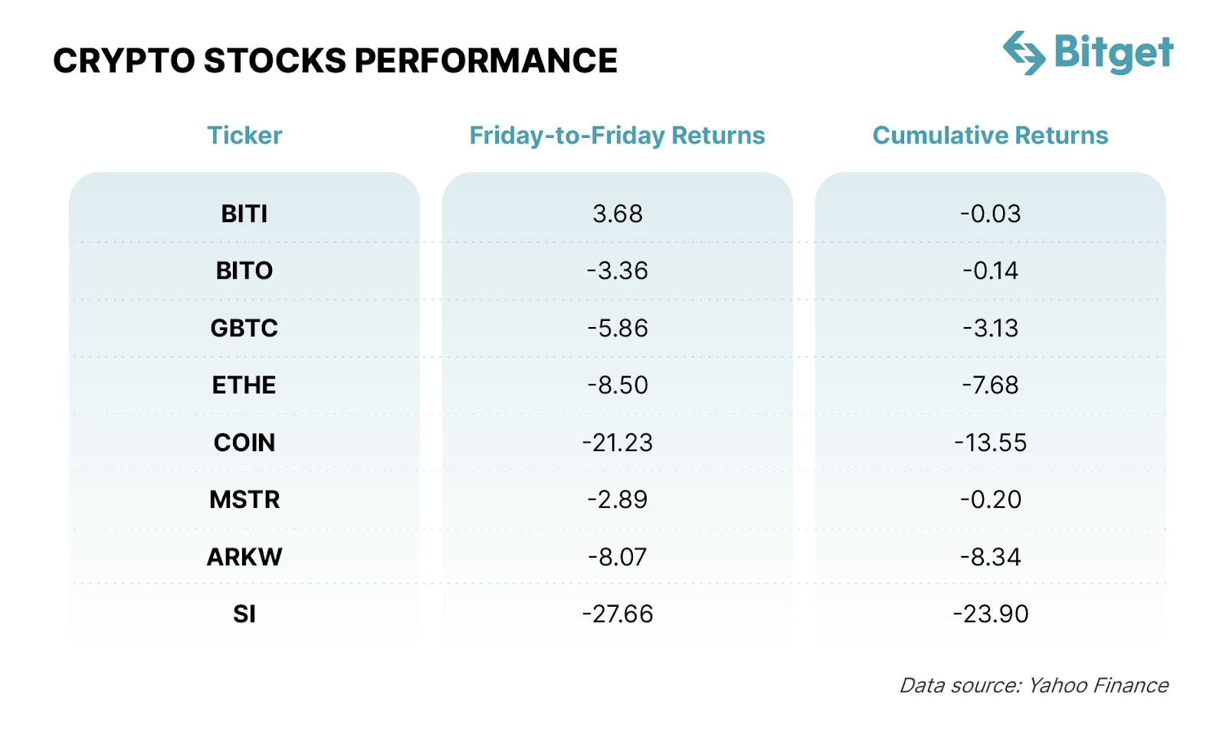This screenshot has width=1226, height=750.
Task: Click the ARKW ticker label
Action: point(244,556)
